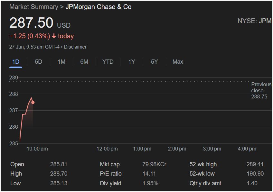This screenshot has height=192, width=273.
Task: Click the red current price marker dot
Action: pyautogui.click(x=33, y=103)
